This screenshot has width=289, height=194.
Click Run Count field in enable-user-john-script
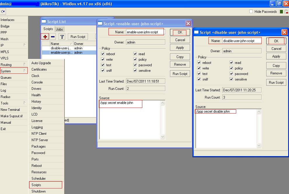pos(146,88)
